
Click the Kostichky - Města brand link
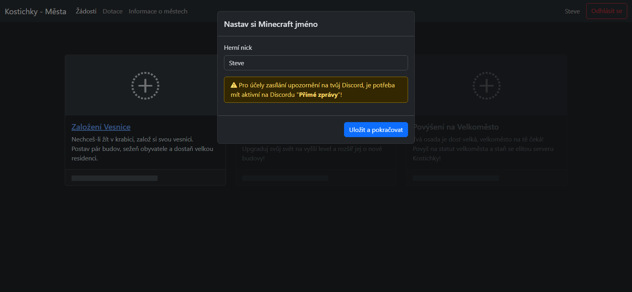36,11
